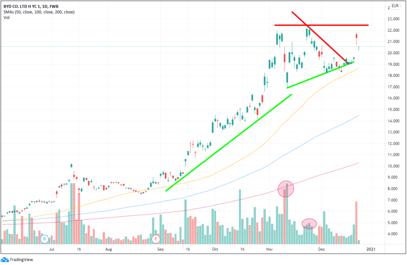Click the 2021 date axis label
The height and width of the screenshot is (265, 407).
click(371, 250)
